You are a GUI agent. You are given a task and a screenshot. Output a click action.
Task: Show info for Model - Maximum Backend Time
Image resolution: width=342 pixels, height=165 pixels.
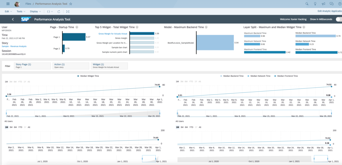(206, 27)
